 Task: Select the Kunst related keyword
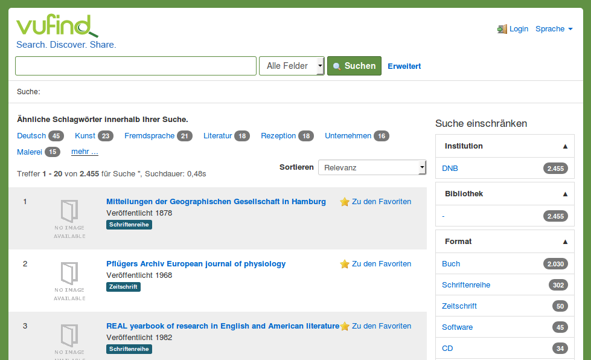coord(85,136)
